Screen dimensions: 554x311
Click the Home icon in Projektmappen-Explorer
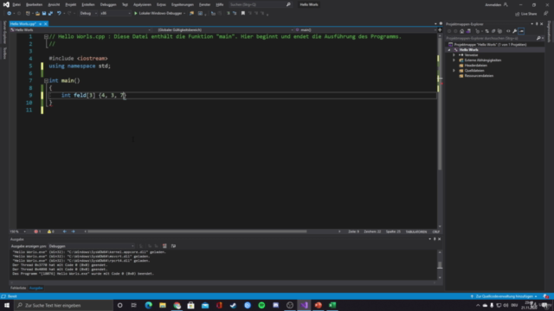tap(461, 31)
